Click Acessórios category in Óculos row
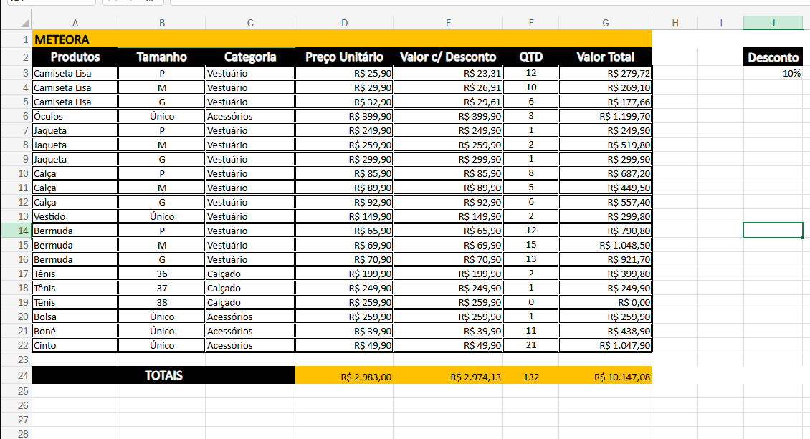Viewport: 810px width, 439px height. pyautogui.click(x=250, y=116)
